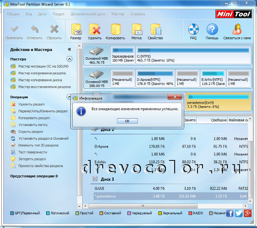Click the Копировать (Copy) toolbar icon

point(116,29)
